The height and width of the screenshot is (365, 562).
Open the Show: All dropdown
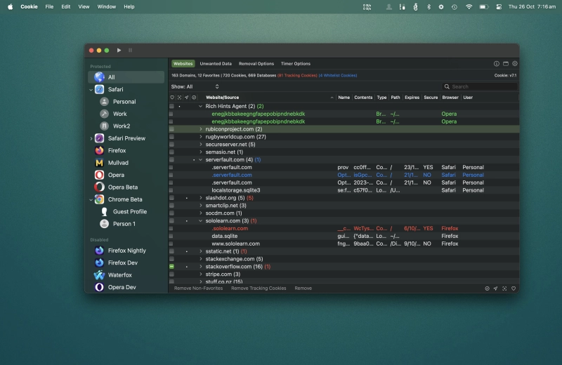(x=195, y=86)
